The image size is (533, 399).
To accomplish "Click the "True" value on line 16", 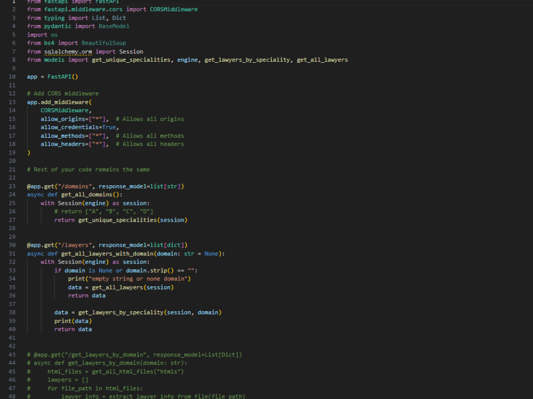I will (x=109, y=127).
